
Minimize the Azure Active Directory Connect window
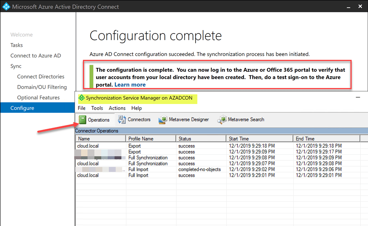349,7
